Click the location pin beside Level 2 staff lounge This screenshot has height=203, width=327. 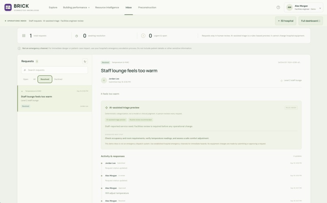281,81
